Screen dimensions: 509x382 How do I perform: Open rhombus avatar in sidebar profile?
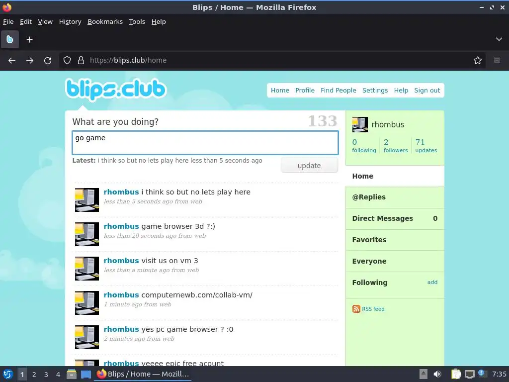point(360,125)
